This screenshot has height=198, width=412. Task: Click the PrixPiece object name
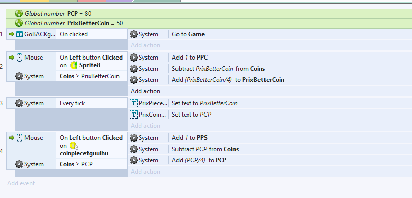pyautogui.click(x=153, y=103)
